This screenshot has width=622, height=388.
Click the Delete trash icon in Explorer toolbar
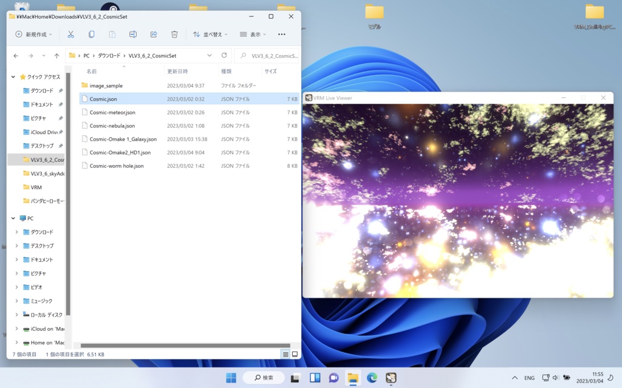[174, 35]
